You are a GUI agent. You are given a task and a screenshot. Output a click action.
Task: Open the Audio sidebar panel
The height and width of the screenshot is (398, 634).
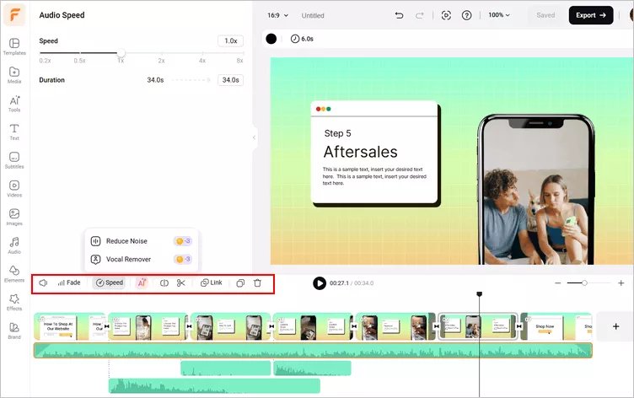click(x=14, y=245)
